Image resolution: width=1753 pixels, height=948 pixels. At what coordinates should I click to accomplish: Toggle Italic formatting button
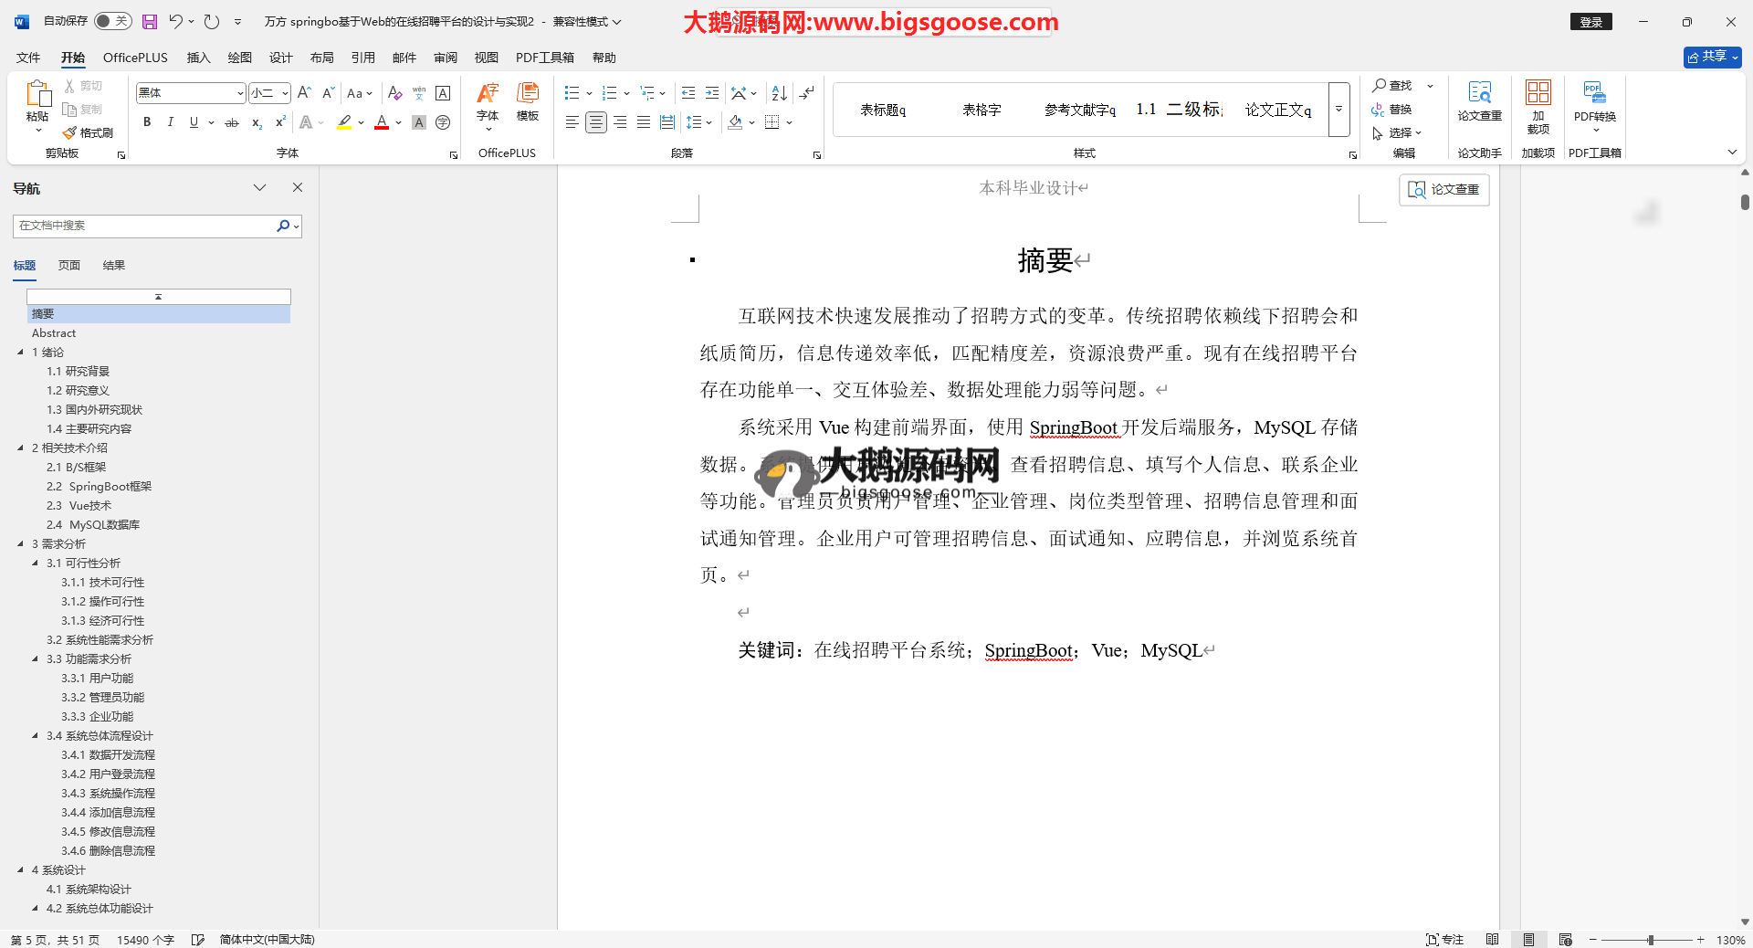coord(170,122)
